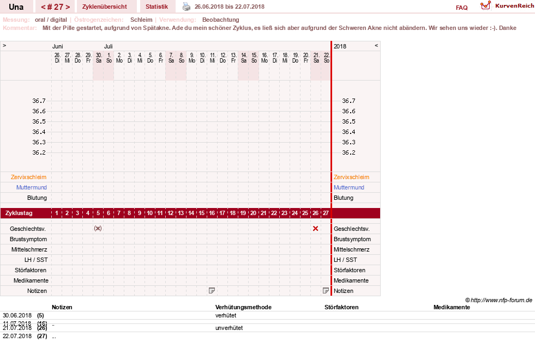Select the Una user tab
535x361 pixels.
click(x=16, y=7)
